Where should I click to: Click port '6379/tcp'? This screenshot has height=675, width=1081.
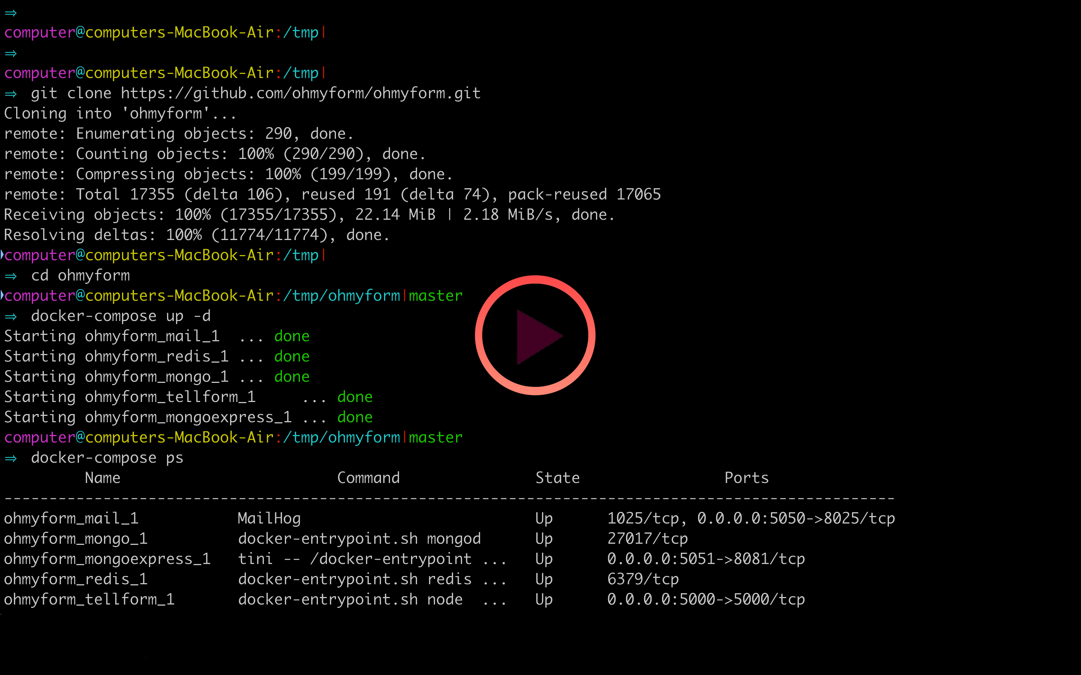tap(643, 579)
